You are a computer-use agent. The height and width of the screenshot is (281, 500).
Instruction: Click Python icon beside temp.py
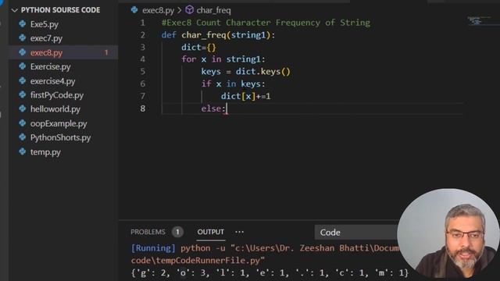(23, 151)
